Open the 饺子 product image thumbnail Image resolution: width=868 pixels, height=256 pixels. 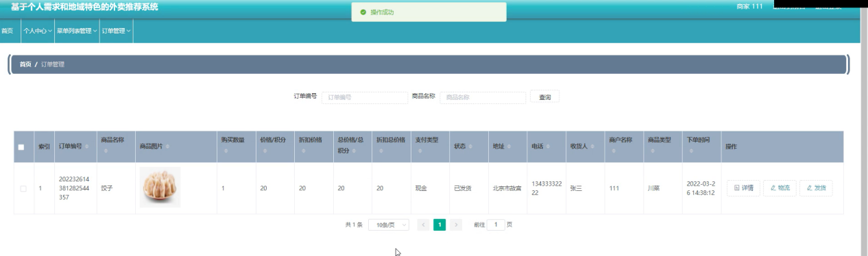pyautogui.click(x=160, y=188)
